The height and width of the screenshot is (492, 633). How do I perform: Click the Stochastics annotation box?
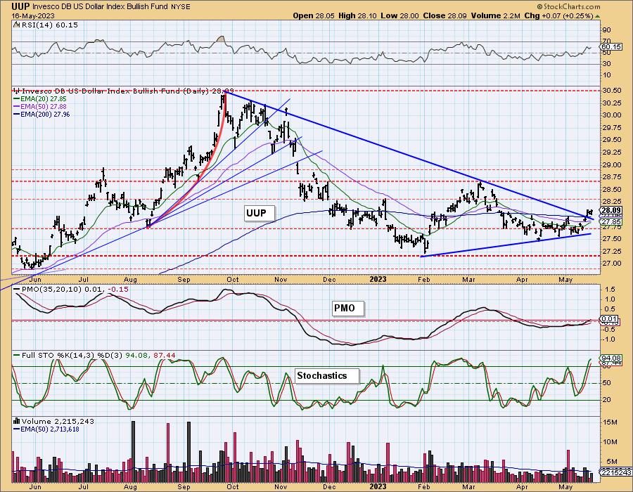[x=327, y=375]
